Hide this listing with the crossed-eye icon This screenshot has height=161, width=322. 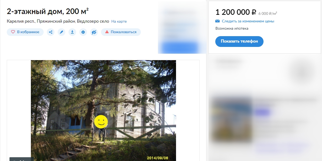pyautogui.click(x=94, y=32)
